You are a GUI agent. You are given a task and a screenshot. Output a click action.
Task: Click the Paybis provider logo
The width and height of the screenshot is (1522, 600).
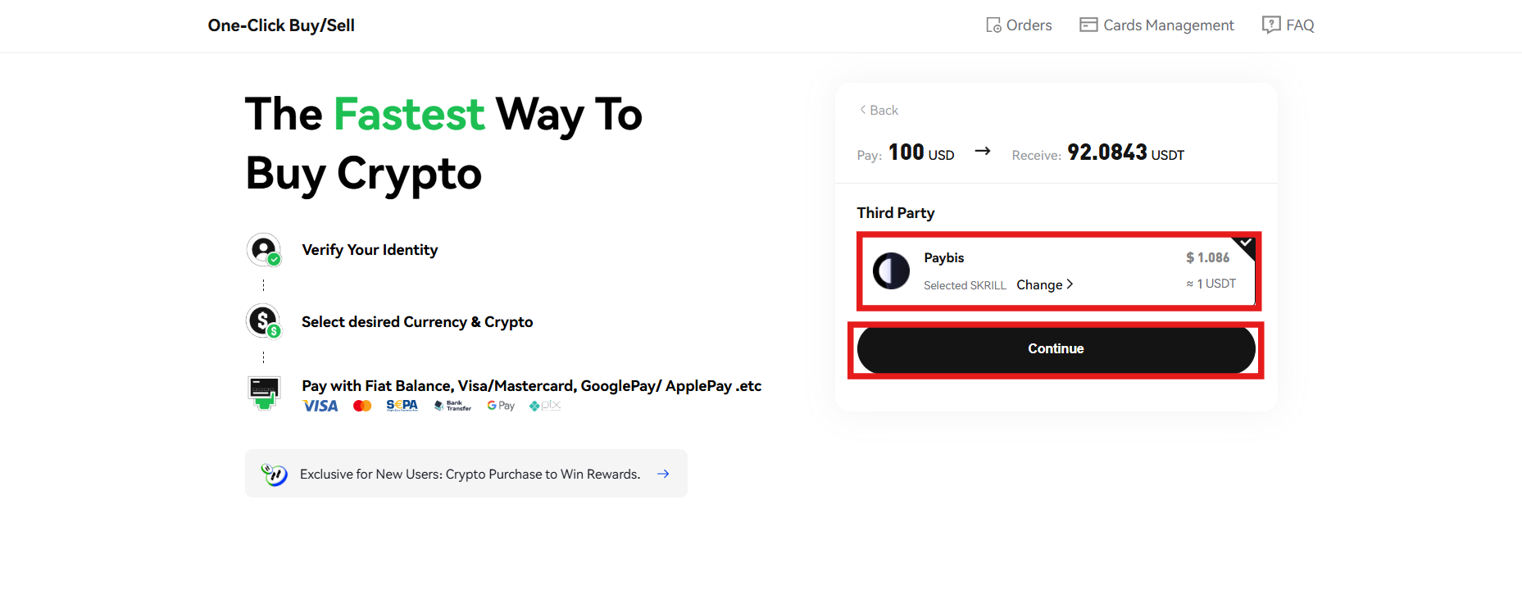(891, 270)
